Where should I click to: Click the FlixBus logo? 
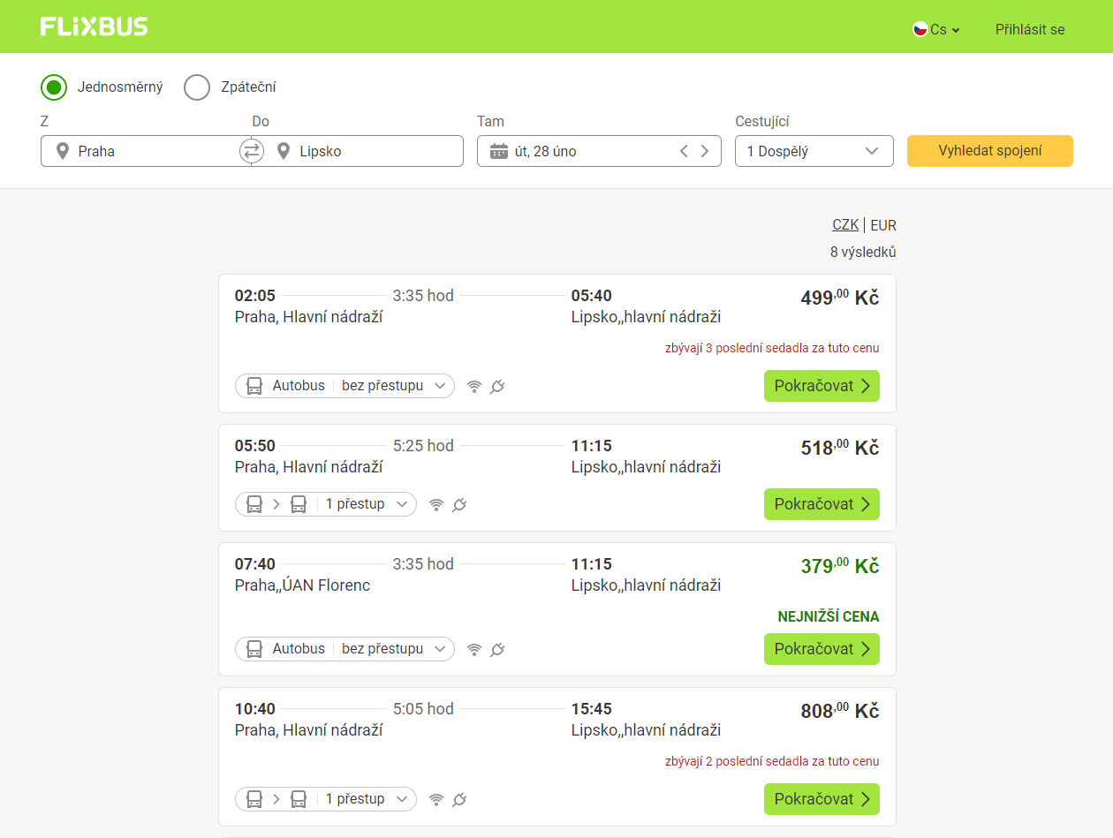click(94, 27)
